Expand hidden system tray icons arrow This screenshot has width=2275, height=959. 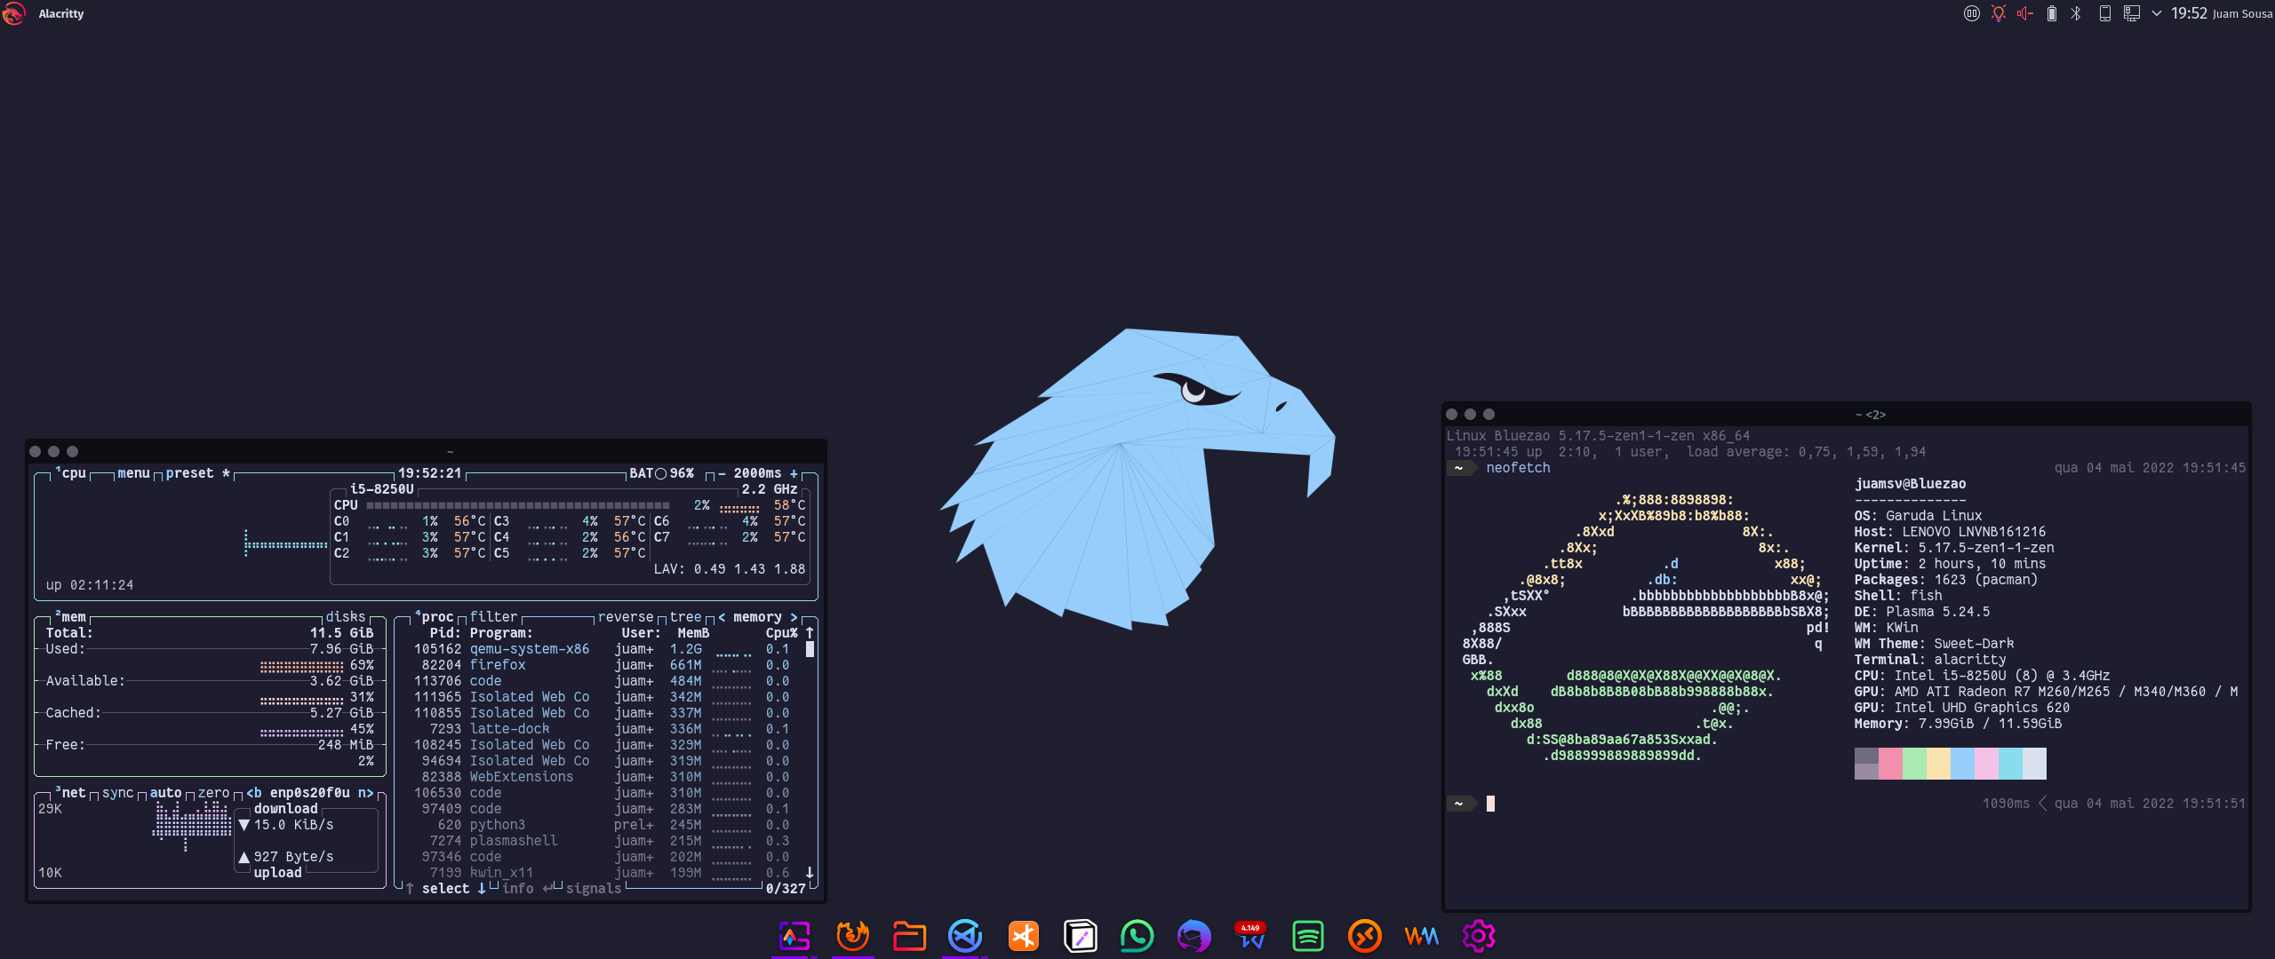click(x=2156, y=13)
